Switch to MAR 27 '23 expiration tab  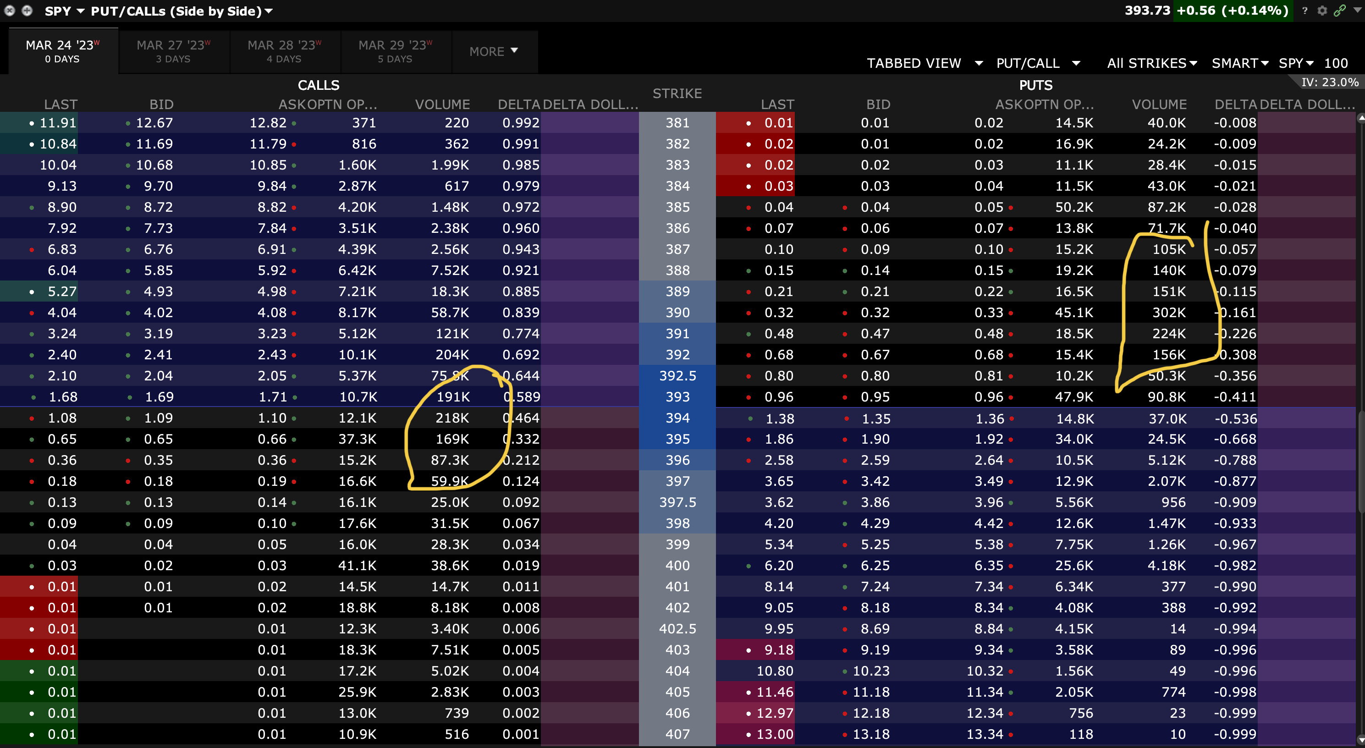[x=173, y=51]
